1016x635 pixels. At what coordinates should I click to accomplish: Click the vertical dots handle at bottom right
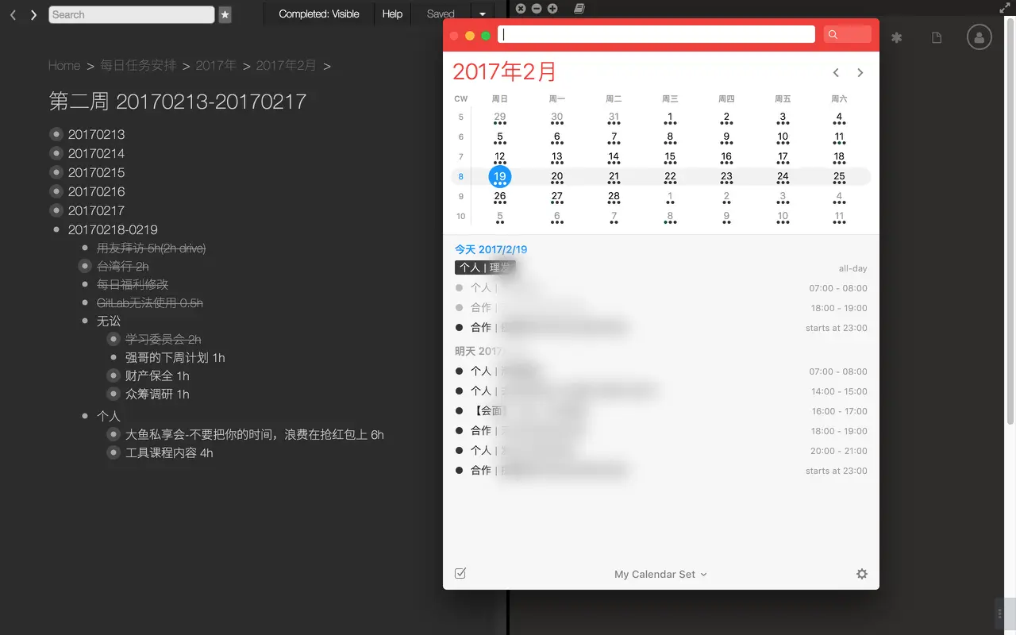[x=1000, y=613]
